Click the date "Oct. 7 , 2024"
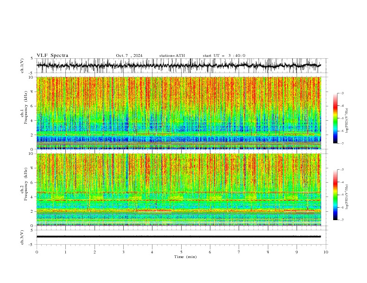Viewport: 367px width, 283px height. pos(129,55)
